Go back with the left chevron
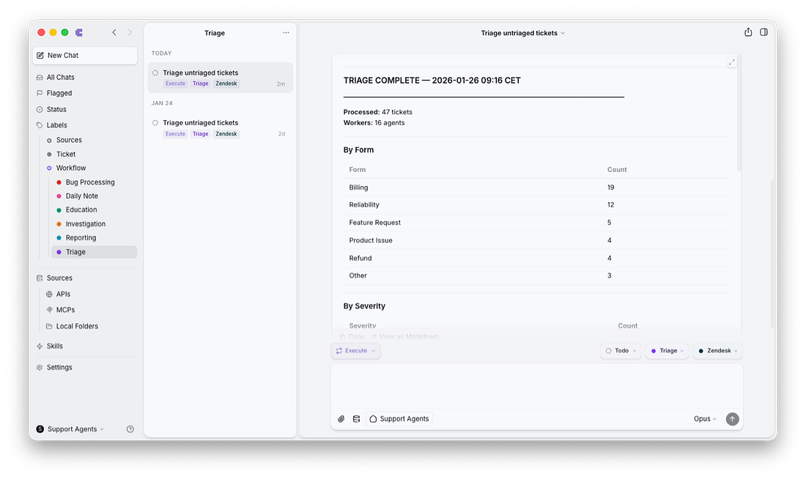The height and width of the screenshot is (479, 806). coord(114,32)
